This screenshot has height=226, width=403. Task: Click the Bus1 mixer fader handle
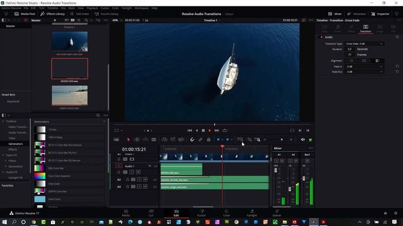click(304, 178)
